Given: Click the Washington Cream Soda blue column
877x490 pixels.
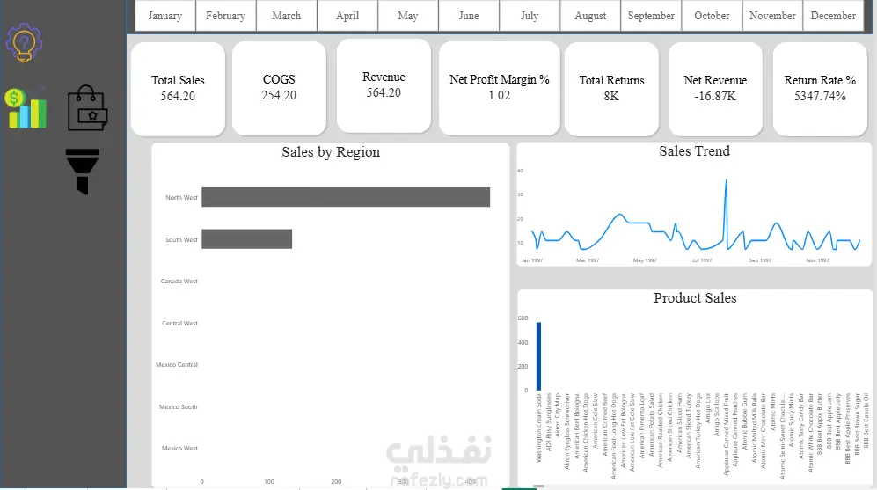Looking at the screenshot, I should tap(538, 355).
